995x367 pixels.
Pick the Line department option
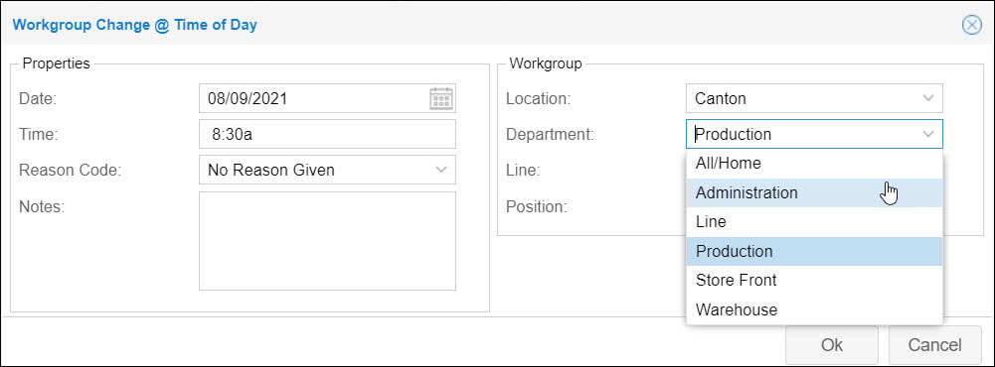click(x=814, y=222)
